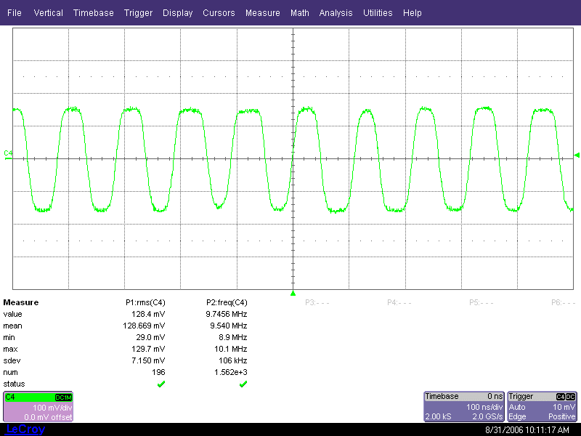The image size is (581, 436).
Task: Click the LeCroy logo link
Action: (25, 429)
